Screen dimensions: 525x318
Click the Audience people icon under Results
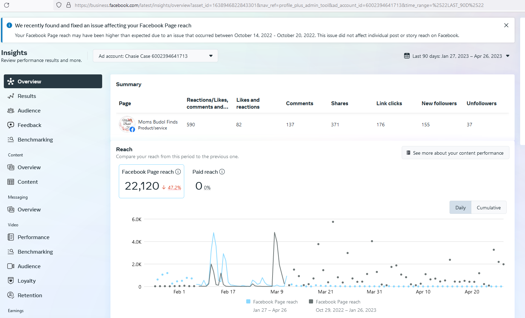11,110
